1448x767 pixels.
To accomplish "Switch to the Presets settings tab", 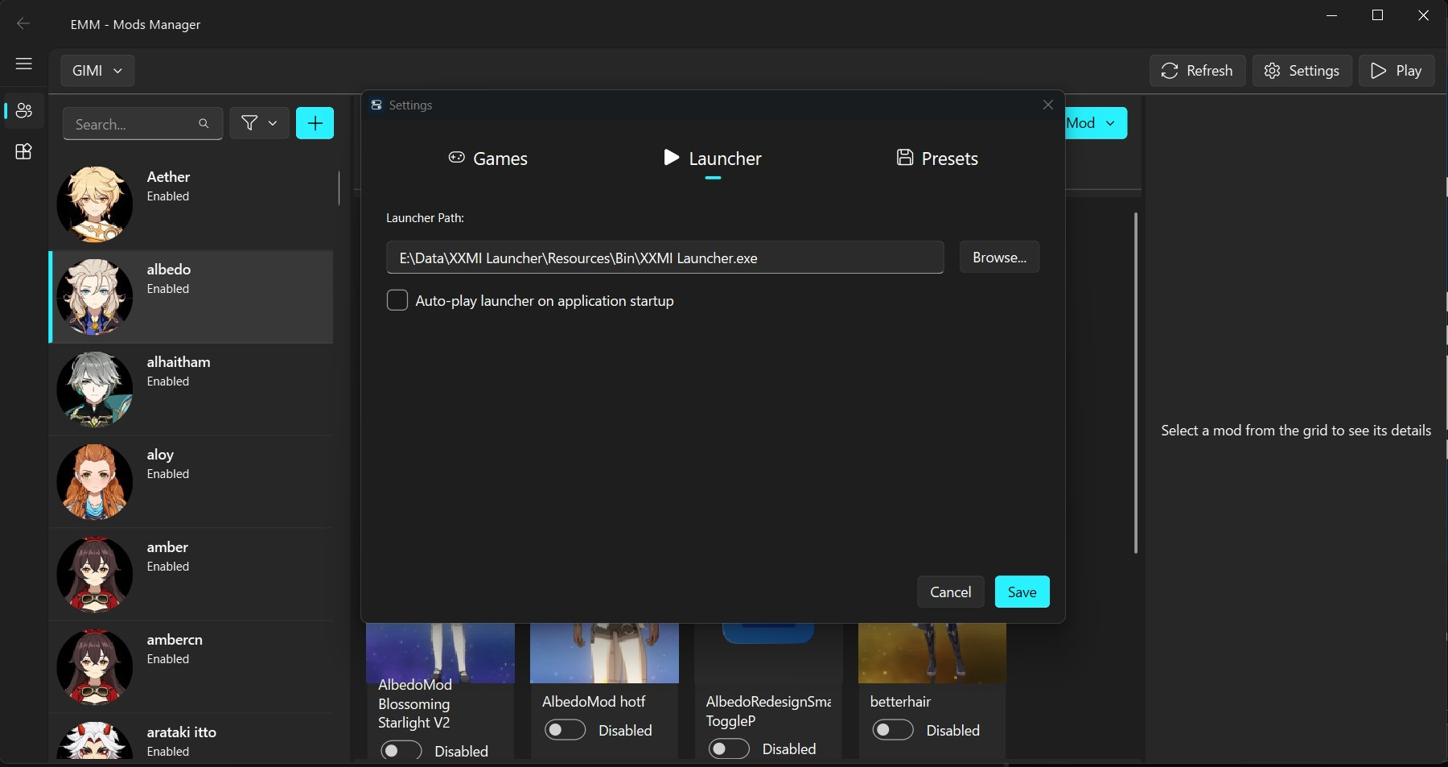I will [x=937, y=159].
